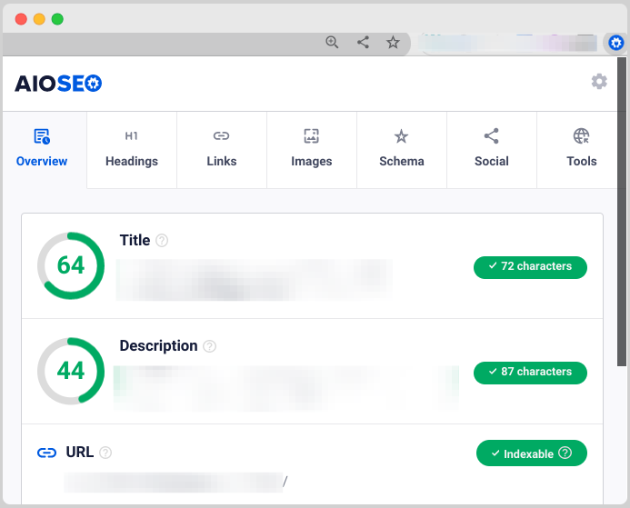Viewport: 630px width, 508px height.
Task: Bookmark page with the star icon
Action: tap(393, 42)
